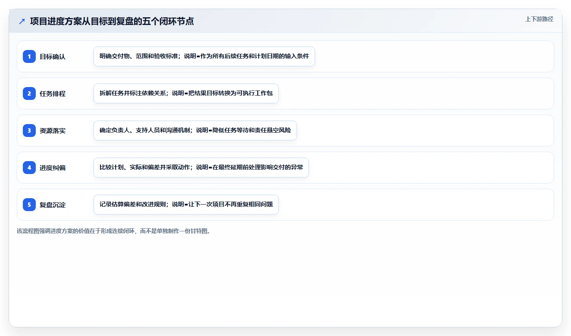Open the description box starting 明确交付物
The width and height of the screenshot is (571, 336).
204,56
